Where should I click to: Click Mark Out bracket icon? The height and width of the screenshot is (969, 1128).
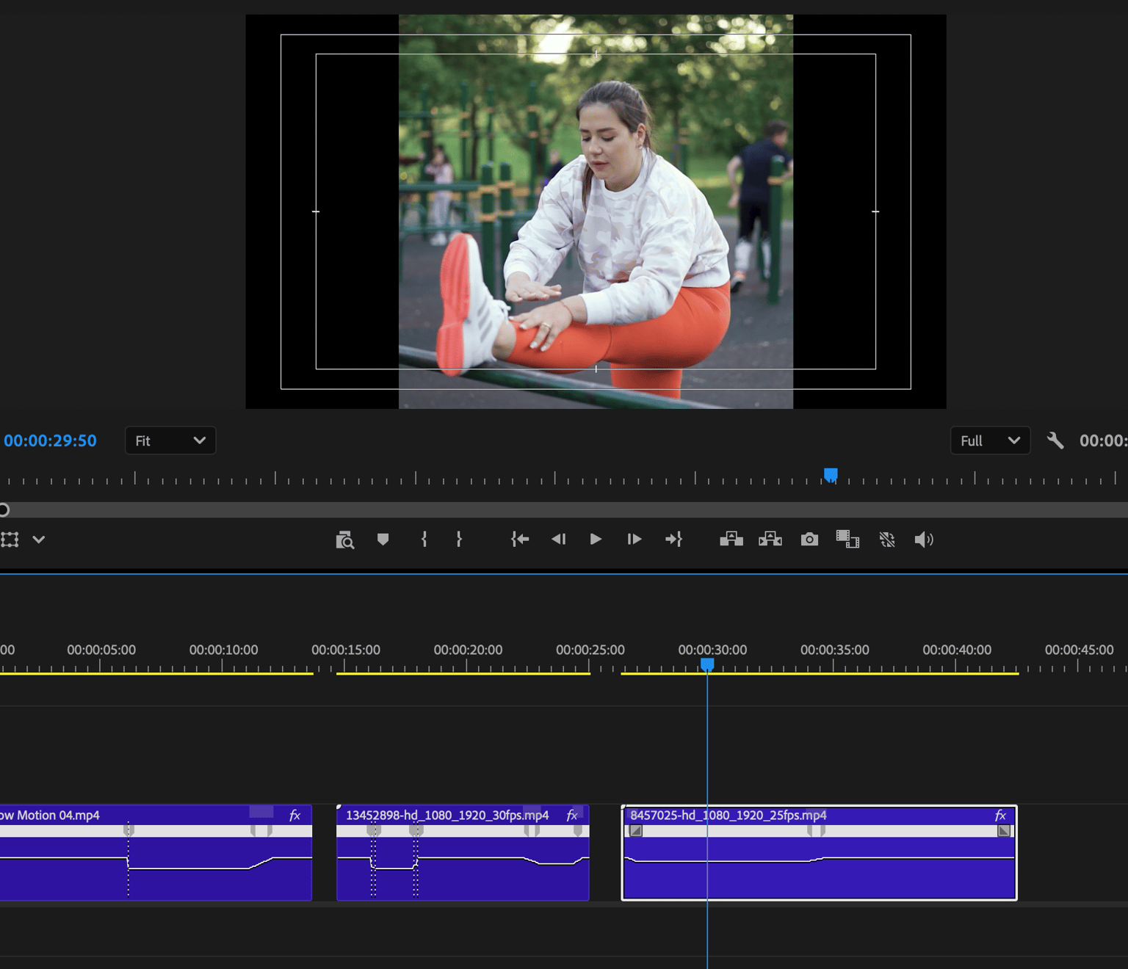459,540
